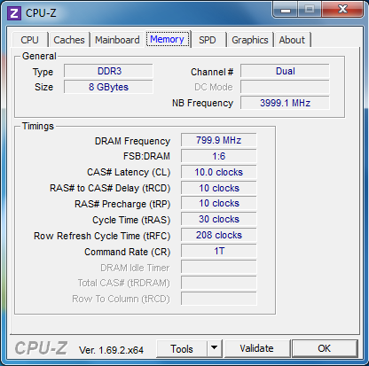Viewport: 369px width, 366px height.
Task: Open the Caches tab
Action: pyautogui.click(x=69, y=40)
